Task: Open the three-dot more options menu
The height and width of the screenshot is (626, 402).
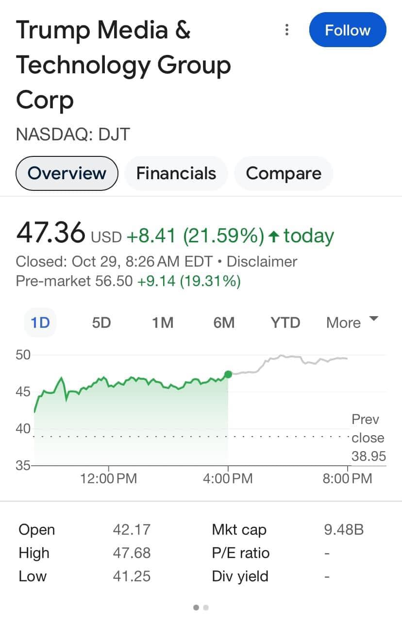Action: point(287,30)
